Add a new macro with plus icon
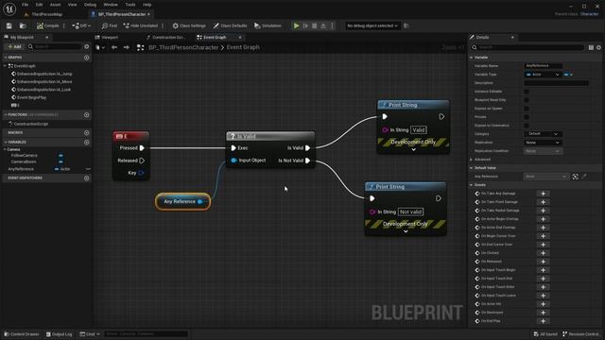 (x=87, y=132)
